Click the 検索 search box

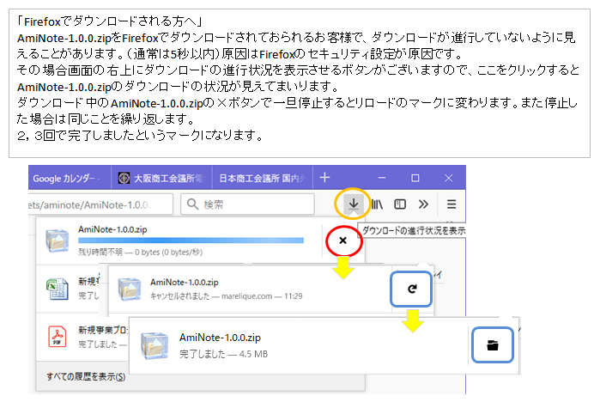point(247,204)
